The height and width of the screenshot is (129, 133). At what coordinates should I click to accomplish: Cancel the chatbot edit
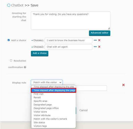83,110
